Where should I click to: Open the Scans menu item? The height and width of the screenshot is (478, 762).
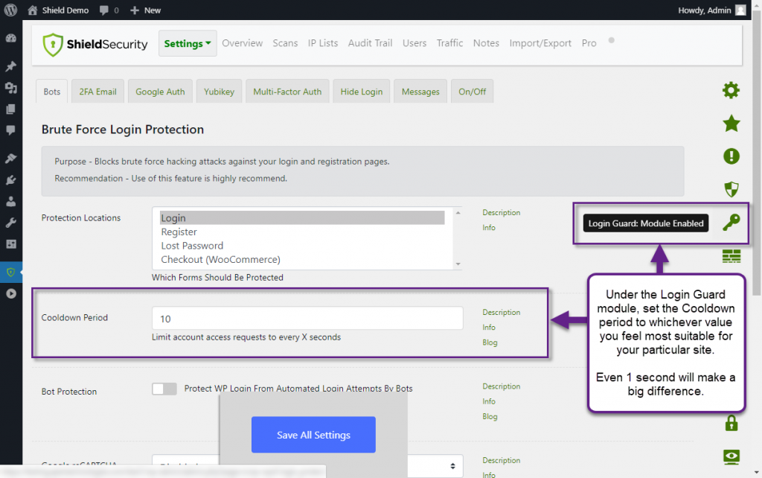(x=285, y=42)
